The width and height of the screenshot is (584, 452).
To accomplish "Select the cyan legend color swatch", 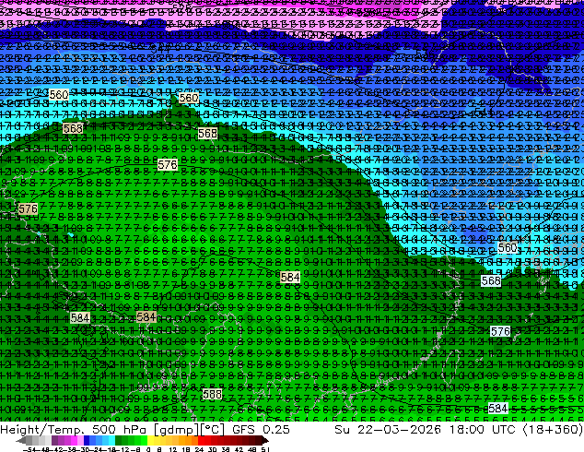I will (x=111, y=441).
